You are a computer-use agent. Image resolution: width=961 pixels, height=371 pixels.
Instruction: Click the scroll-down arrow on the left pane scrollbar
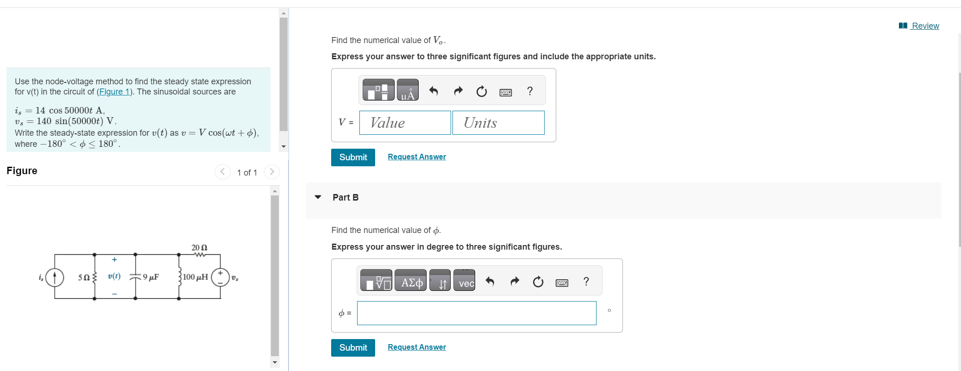[x=284, y=145]
